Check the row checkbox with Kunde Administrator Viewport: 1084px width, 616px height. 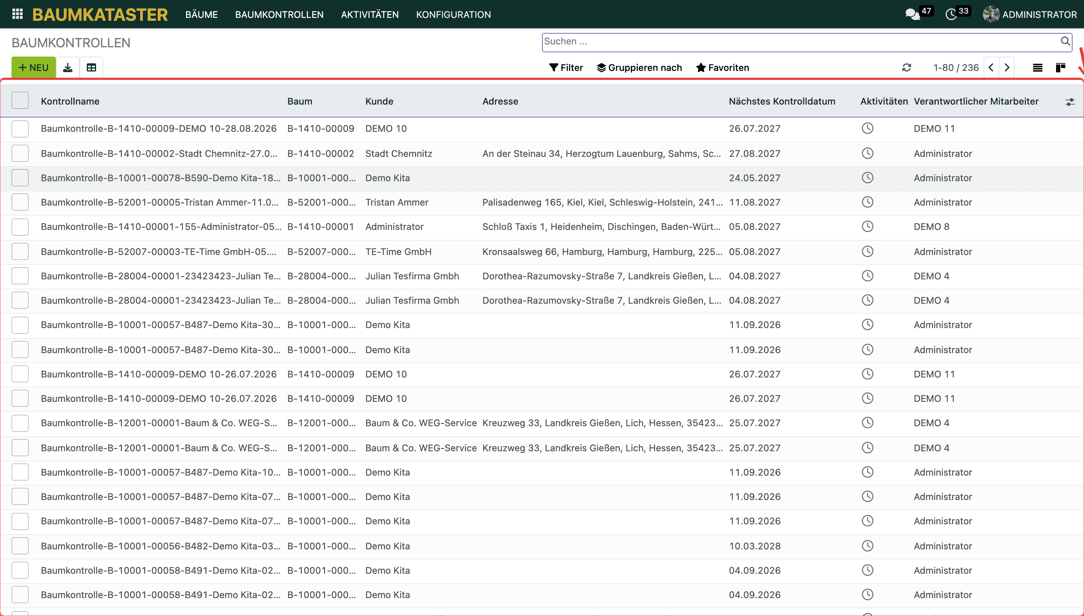tap(20, 227)
